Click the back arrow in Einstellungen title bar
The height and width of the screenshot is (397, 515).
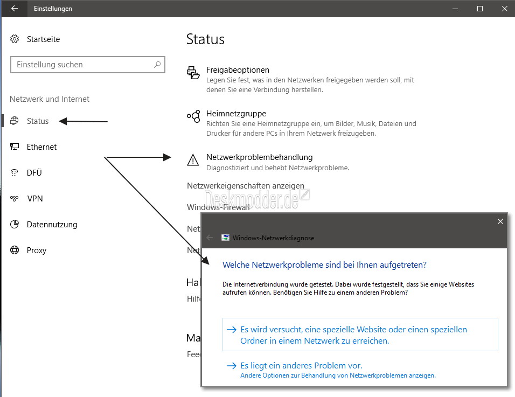(15, 9)
